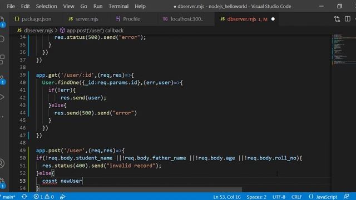Image resolution: width=356 pixels, height=200 pixels.
Task: Open Source Control view with badge
Action: (x=2, y=80)
